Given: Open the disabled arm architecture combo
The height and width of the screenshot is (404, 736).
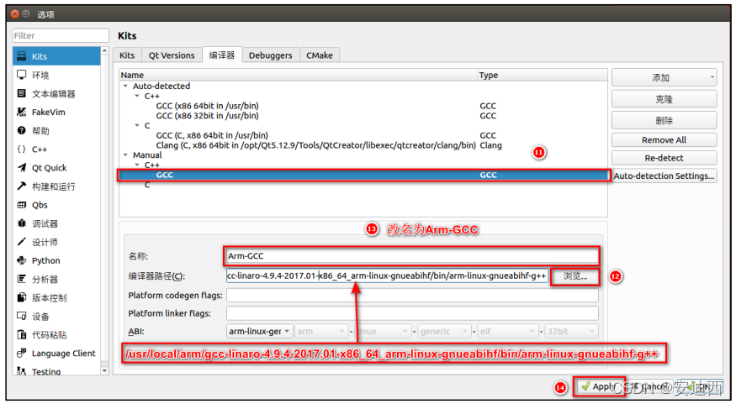Looking at the screenshot, I should pos(321,332).
